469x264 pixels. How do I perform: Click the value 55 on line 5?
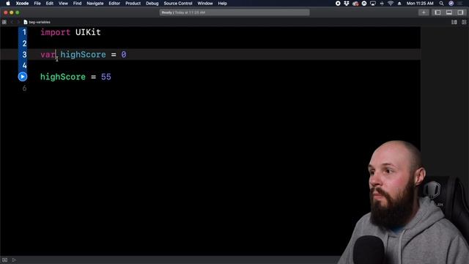click(106, 77)
